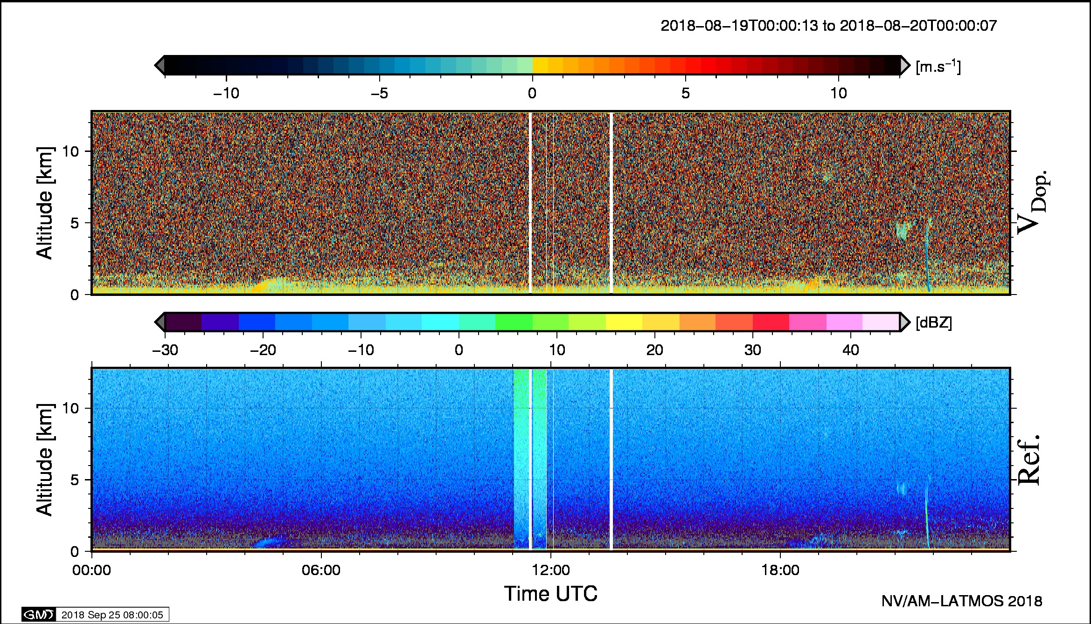Click the left arrow of the velocity colorbar
Screen dimensions: 1091x624
(160, 65)
